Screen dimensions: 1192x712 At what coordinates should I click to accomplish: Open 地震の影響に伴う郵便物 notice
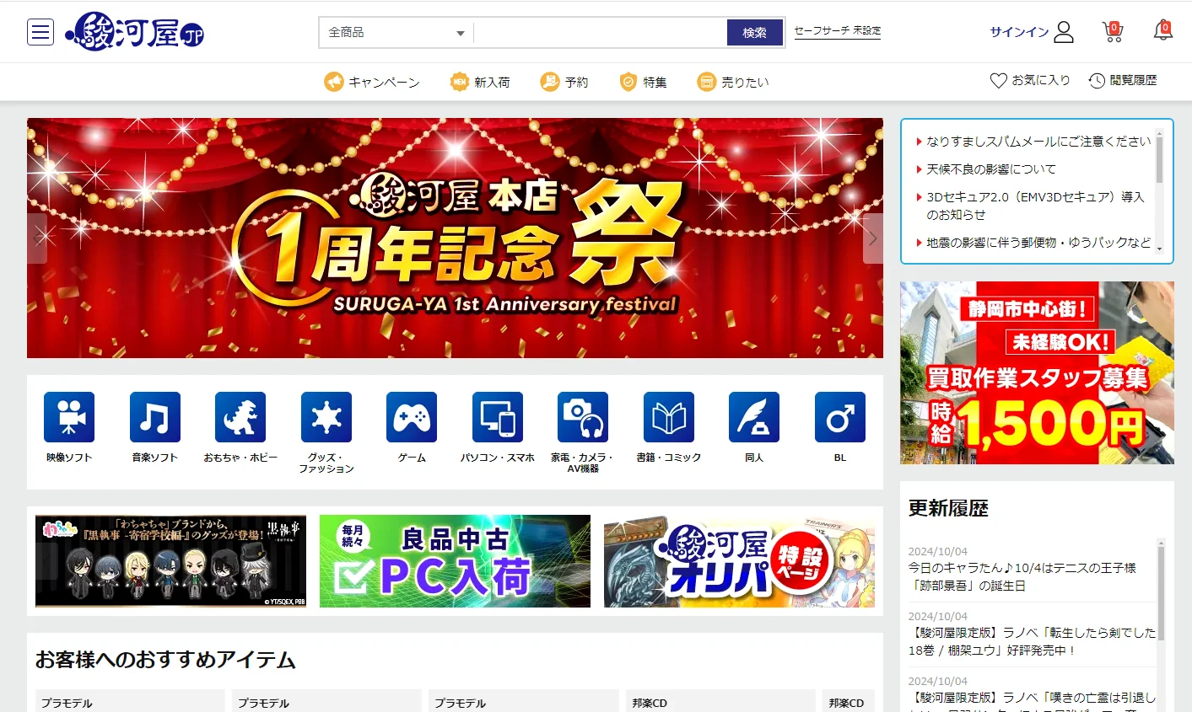[1038, 243]
